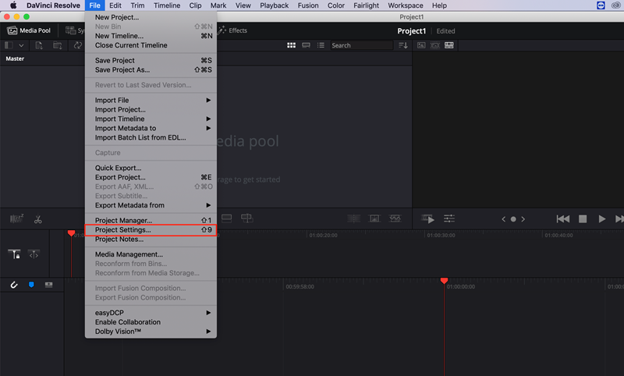
Task: Open the Trim menu
Action: point(137,5)
